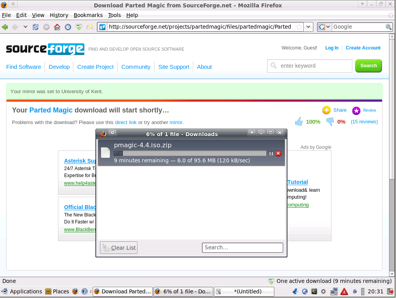
Task: Expand the address bar URL dropdown
Action: (x=308, y=27)
